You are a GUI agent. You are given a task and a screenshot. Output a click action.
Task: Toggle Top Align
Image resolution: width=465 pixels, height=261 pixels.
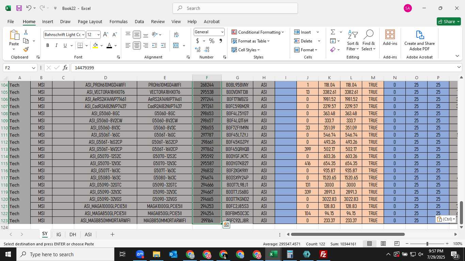pyautogui.click(x=128, y=35)
